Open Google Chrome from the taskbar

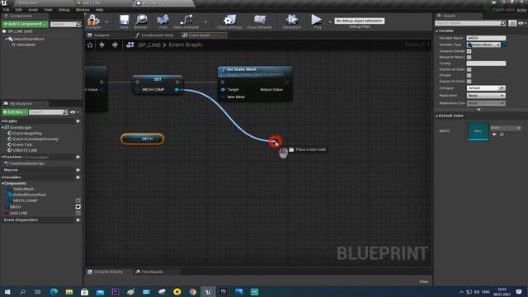(x=192, y=291)
